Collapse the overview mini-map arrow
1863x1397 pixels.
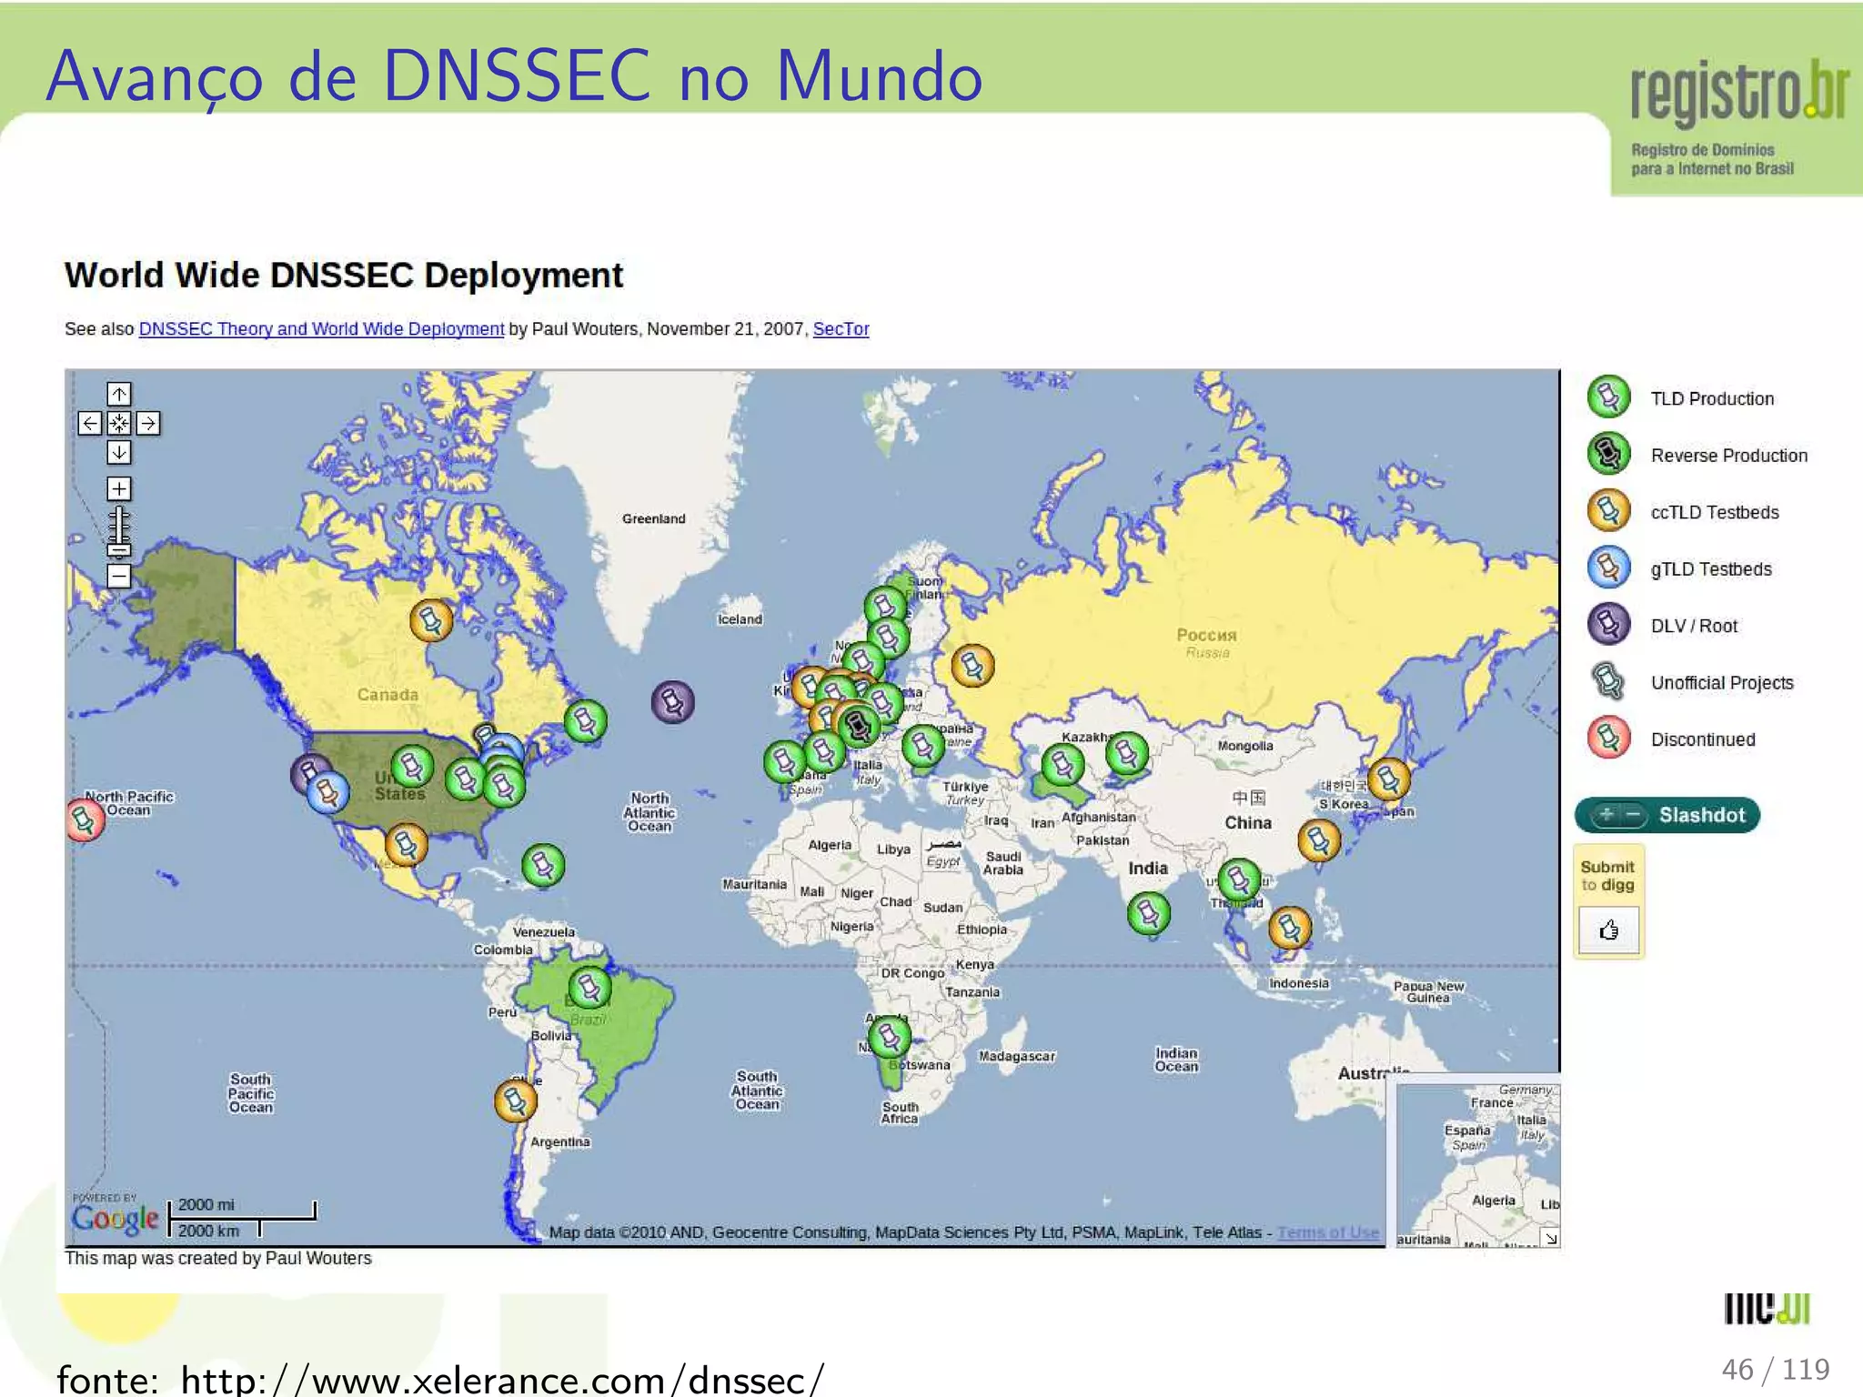click(x=1551, y=1238)
